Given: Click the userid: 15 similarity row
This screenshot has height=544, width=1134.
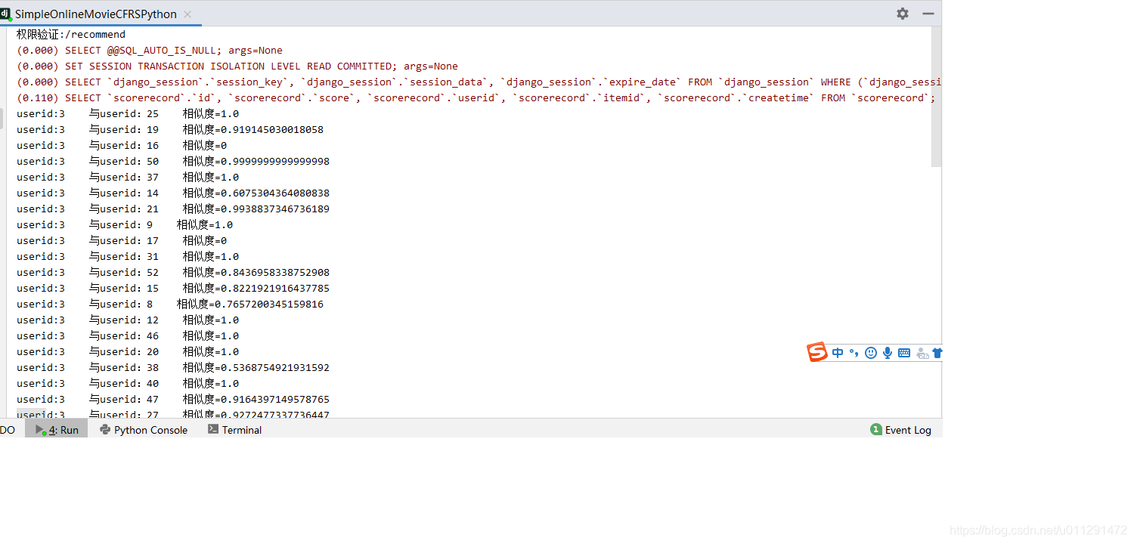Looking at the screenshot, I should tap(173, 288).
